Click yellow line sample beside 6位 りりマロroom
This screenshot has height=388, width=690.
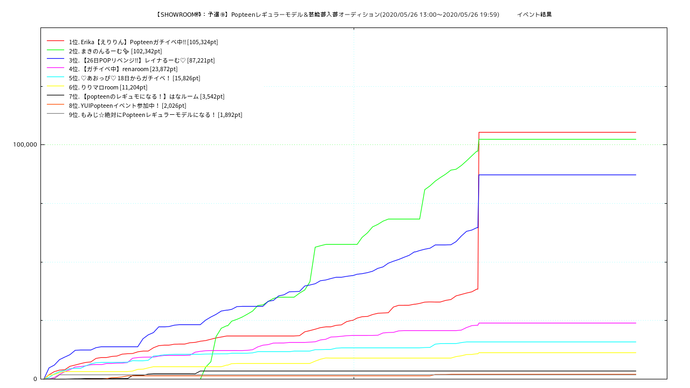(56, 86)
